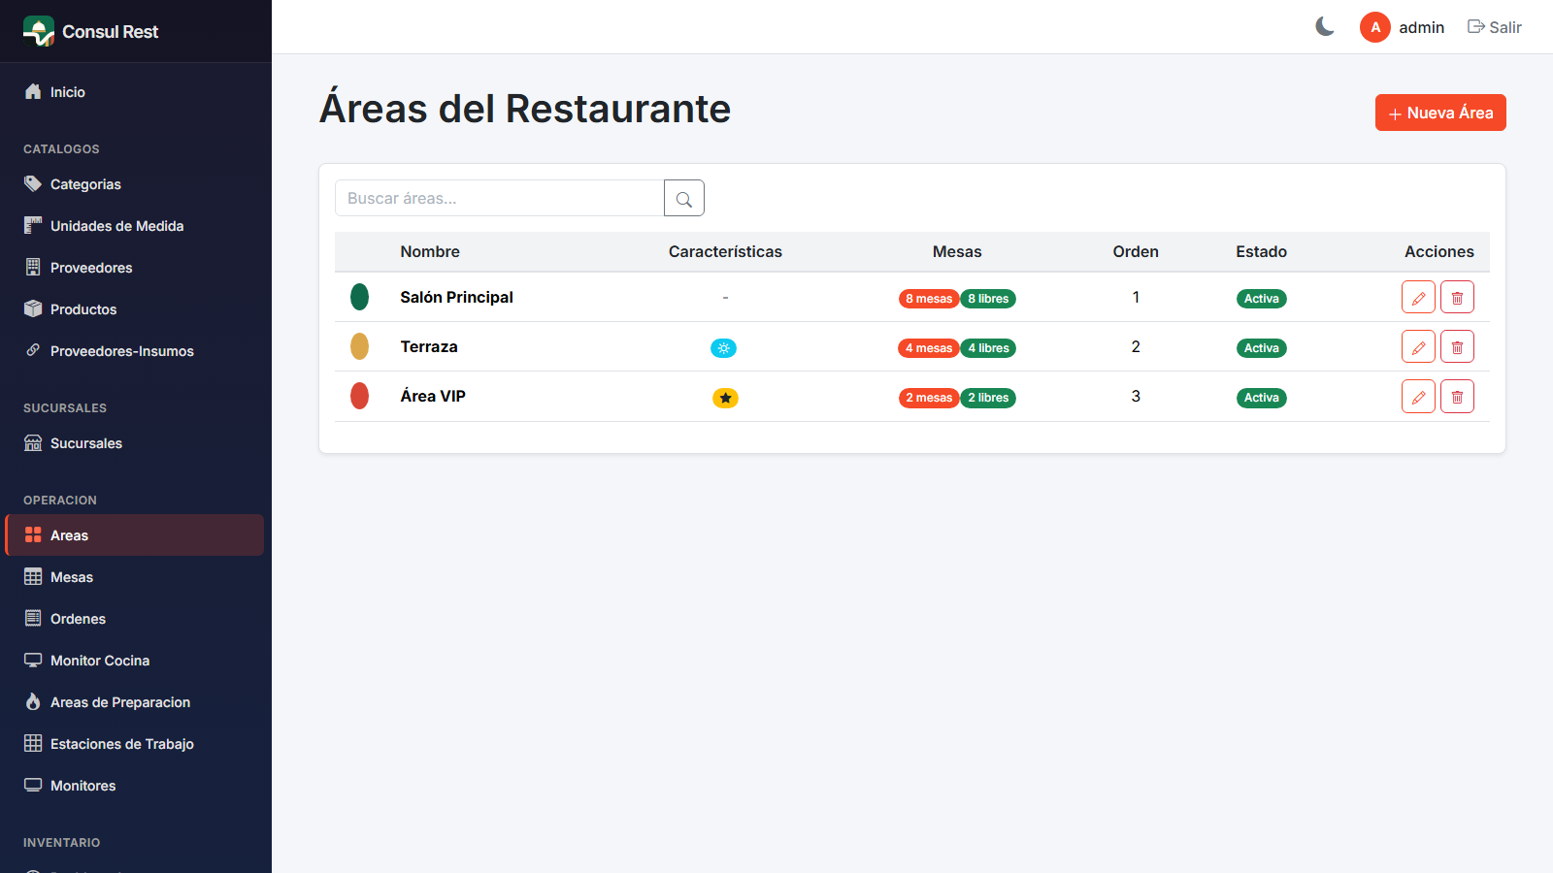The image size is (1553, 873).
Task: Click Salir to log out
Action: [1495, 27]
